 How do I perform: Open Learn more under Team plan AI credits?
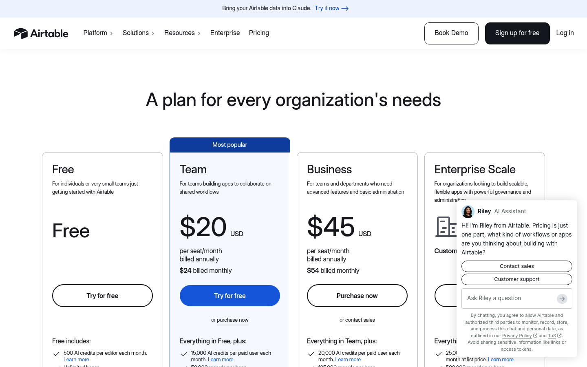(221, 360)
